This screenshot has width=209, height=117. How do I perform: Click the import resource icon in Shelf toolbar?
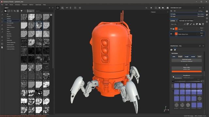tap(18, 11)
